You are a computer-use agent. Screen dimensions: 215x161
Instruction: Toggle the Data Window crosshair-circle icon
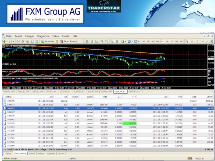tap(23, 41)
